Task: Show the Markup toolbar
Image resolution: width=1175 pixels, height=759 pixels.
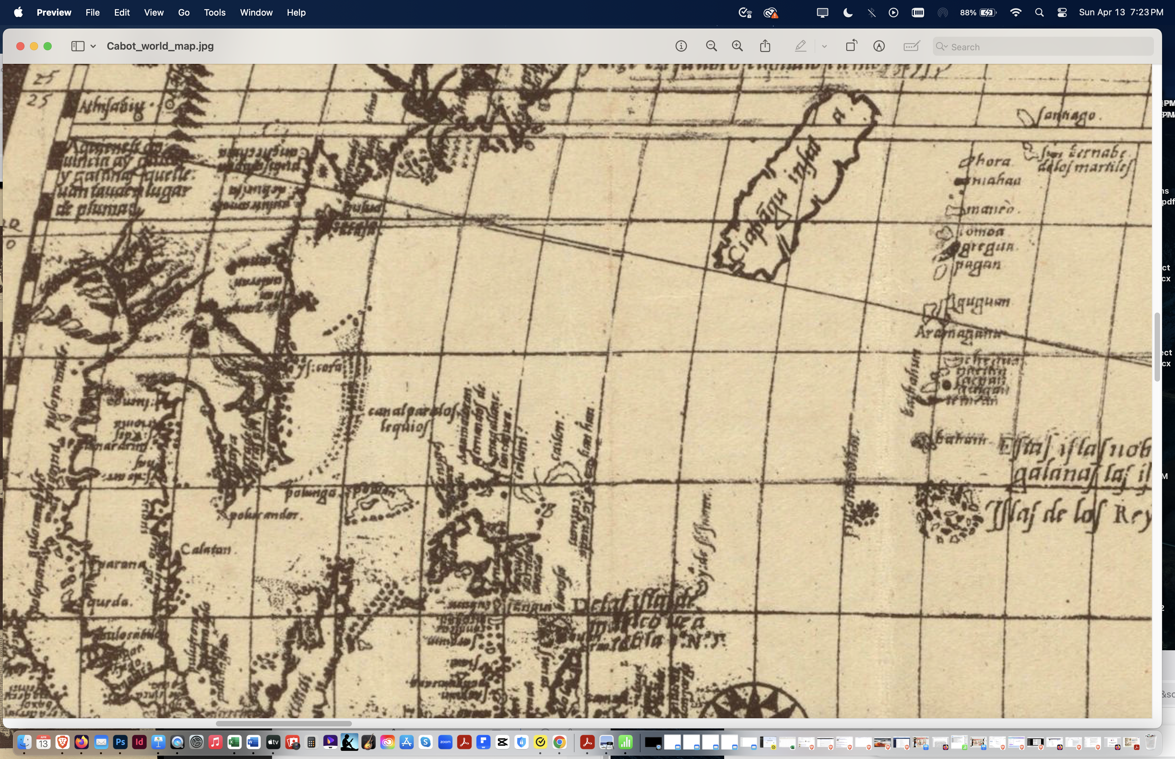Action: (x=879, y=46)
